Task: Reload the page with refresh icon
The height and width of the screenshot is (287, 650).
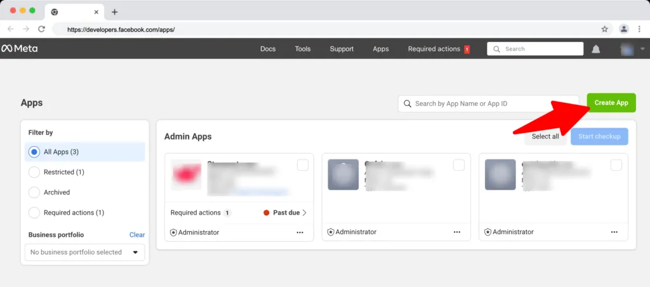Action: point(41,29)
